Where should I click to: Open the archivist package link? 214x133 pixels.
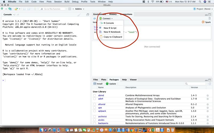pos(102,117)
